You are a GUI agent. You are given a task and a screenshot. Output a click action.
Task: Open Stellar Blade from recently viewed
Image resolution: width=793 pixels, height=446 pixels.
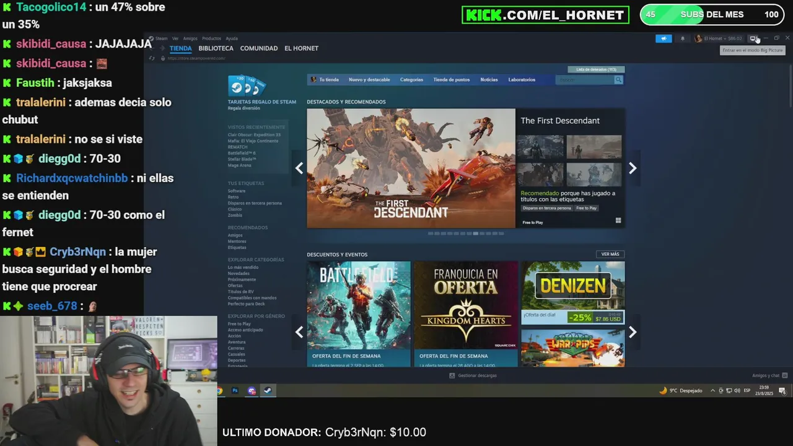[242, 159]
